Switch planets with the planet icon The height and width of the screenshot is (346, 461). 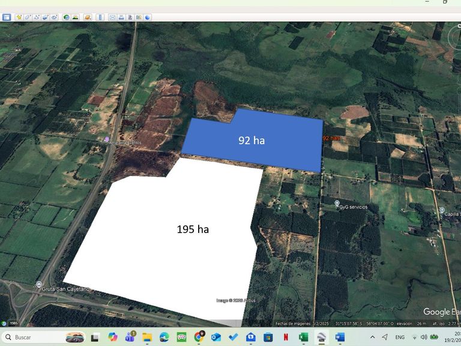pyautogui.click(x=88, y=17)
